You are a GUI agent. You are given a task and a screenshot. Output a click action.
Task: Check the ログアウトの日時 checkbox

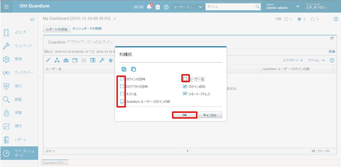pyautogui.click(x=122, y=86)
